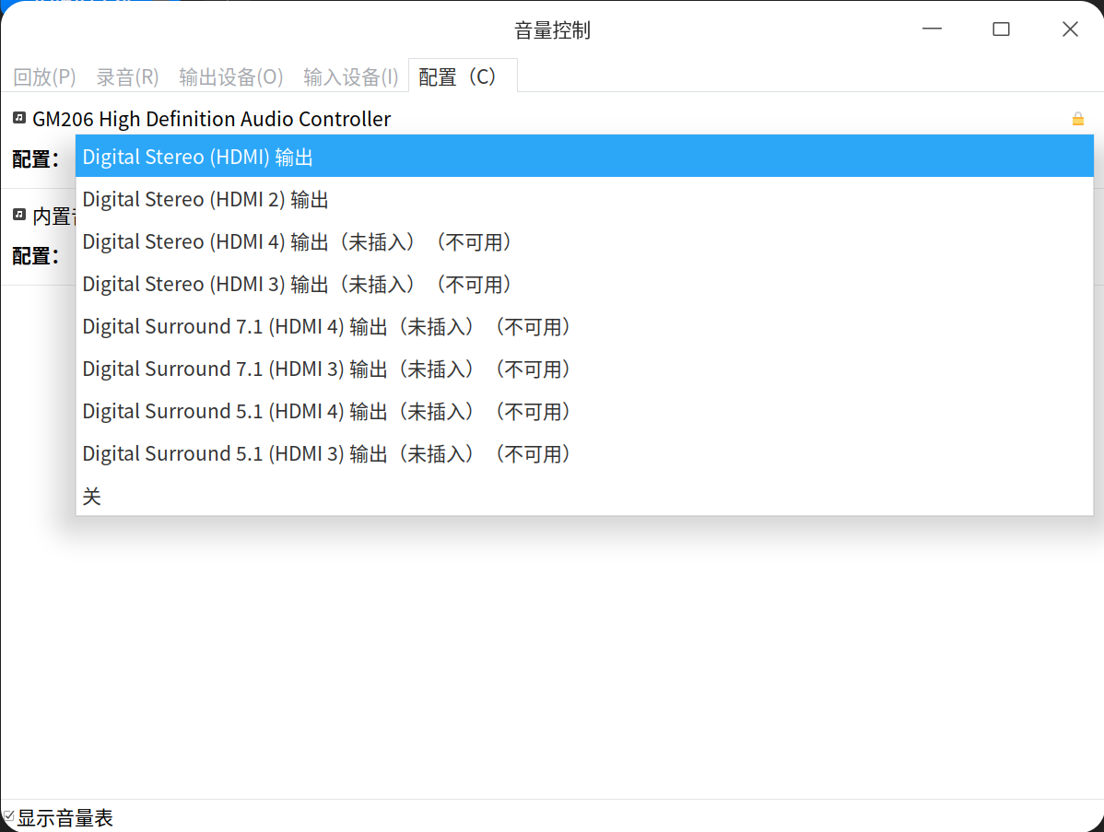1104x832 pixels.
Task: Select Digital Surround 7.1 (HDMI 3) 输出
Action: click(584, 369)
